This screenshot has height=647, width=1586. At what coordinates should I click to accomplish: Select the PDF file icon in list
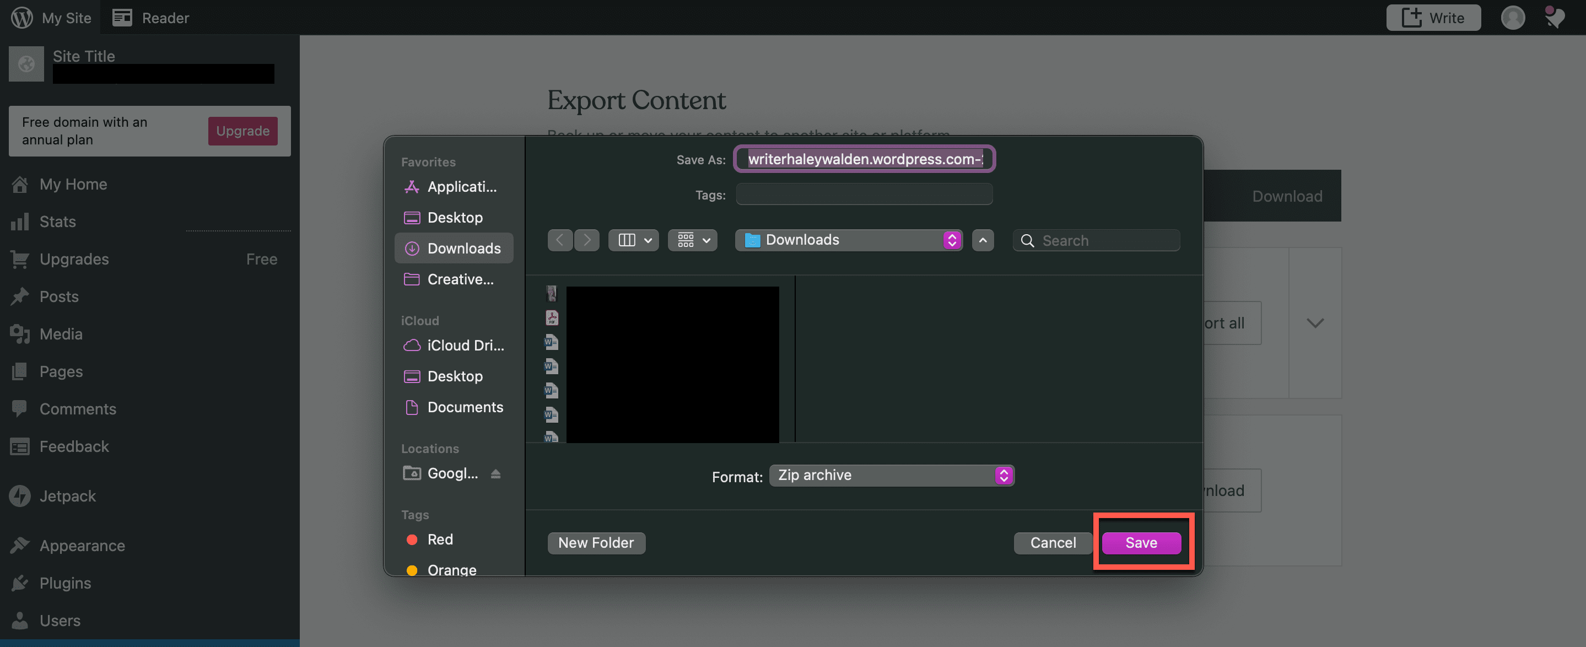click(x=552, y=317)
